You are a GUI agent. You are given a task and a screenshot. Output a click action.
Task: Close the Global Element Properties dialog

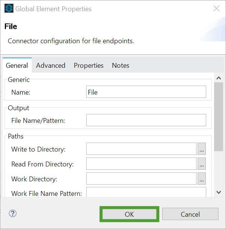216,9
